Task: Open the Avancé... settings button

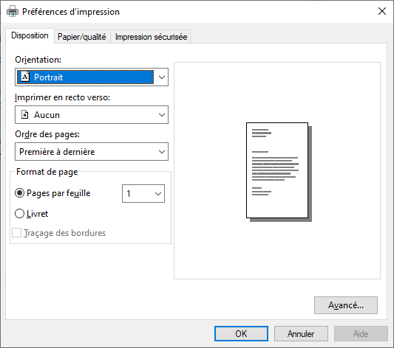Action: click(346, 305)
